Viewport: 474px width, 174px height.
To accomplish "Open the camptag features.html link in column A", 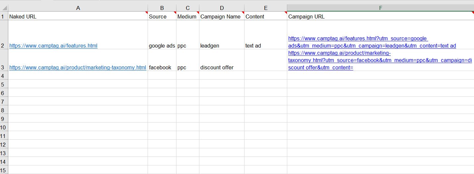I will point(53,46).
